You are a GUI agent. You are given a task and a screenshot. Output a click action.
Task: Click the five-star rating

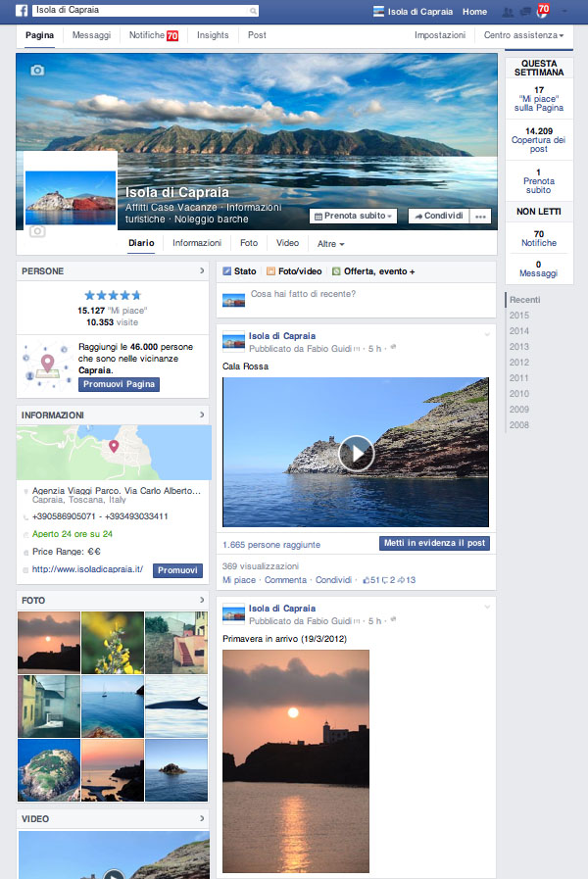(113, 295)
